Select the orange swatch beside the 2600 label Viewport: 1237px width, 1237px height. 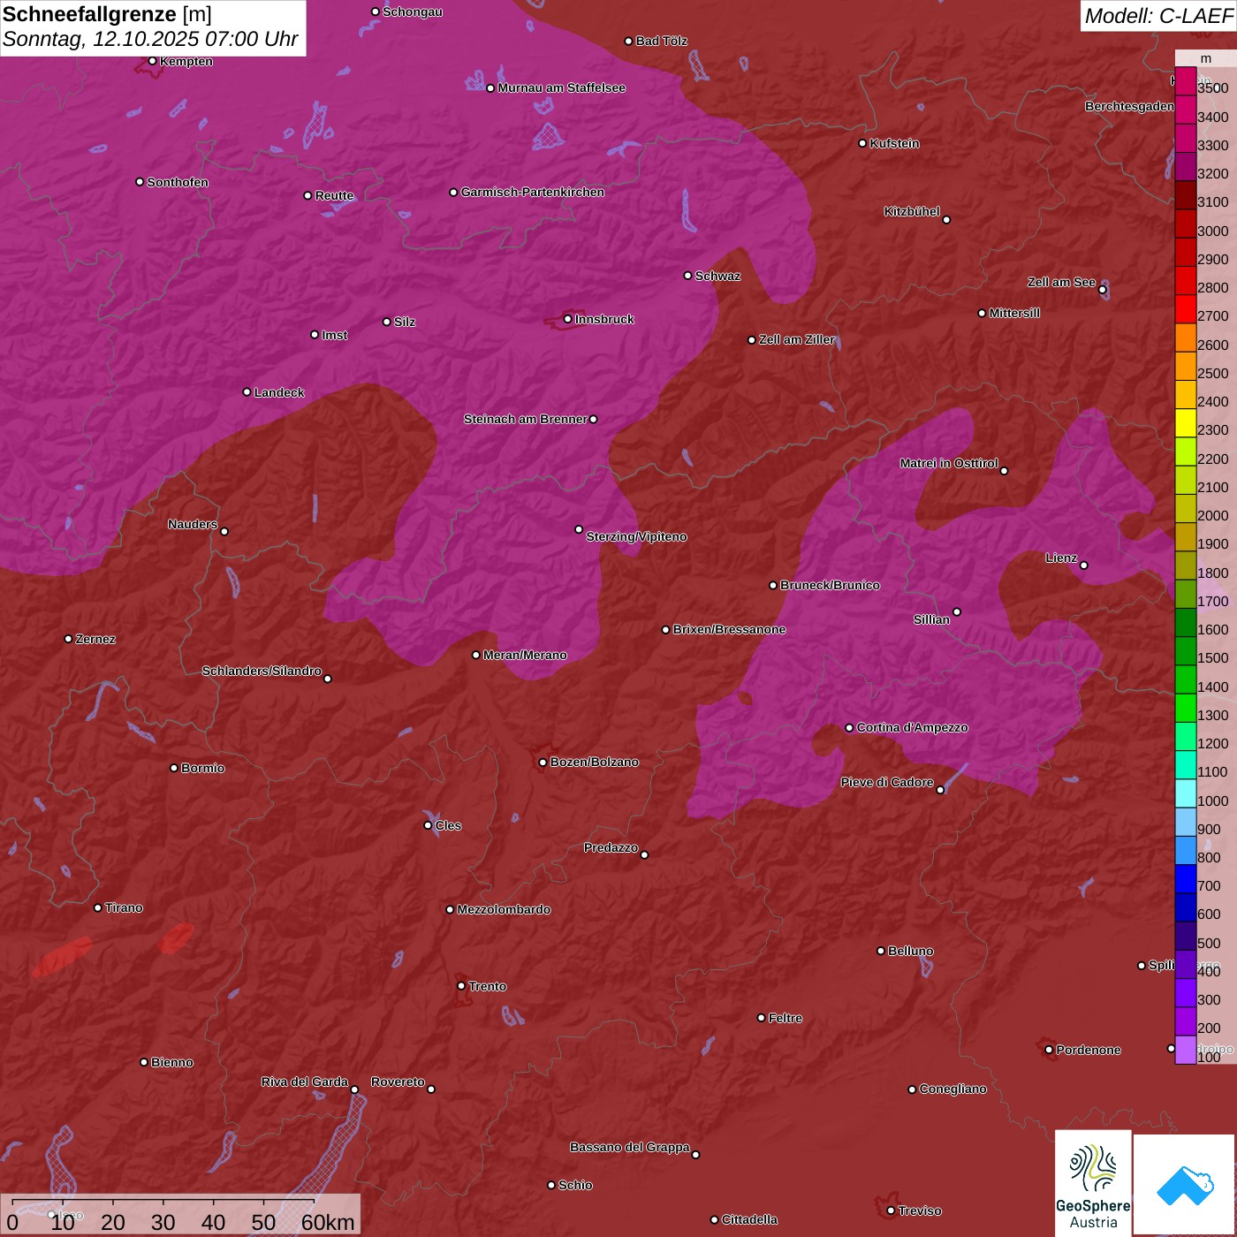pyautogui.click(x=1185, y=338)
